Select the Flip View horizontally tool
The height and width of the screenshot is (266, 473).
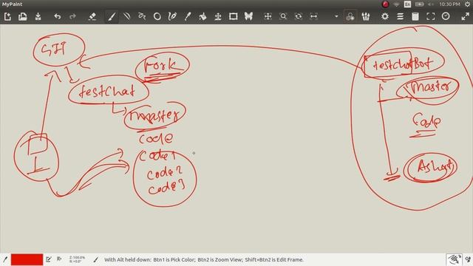(313, 16)
